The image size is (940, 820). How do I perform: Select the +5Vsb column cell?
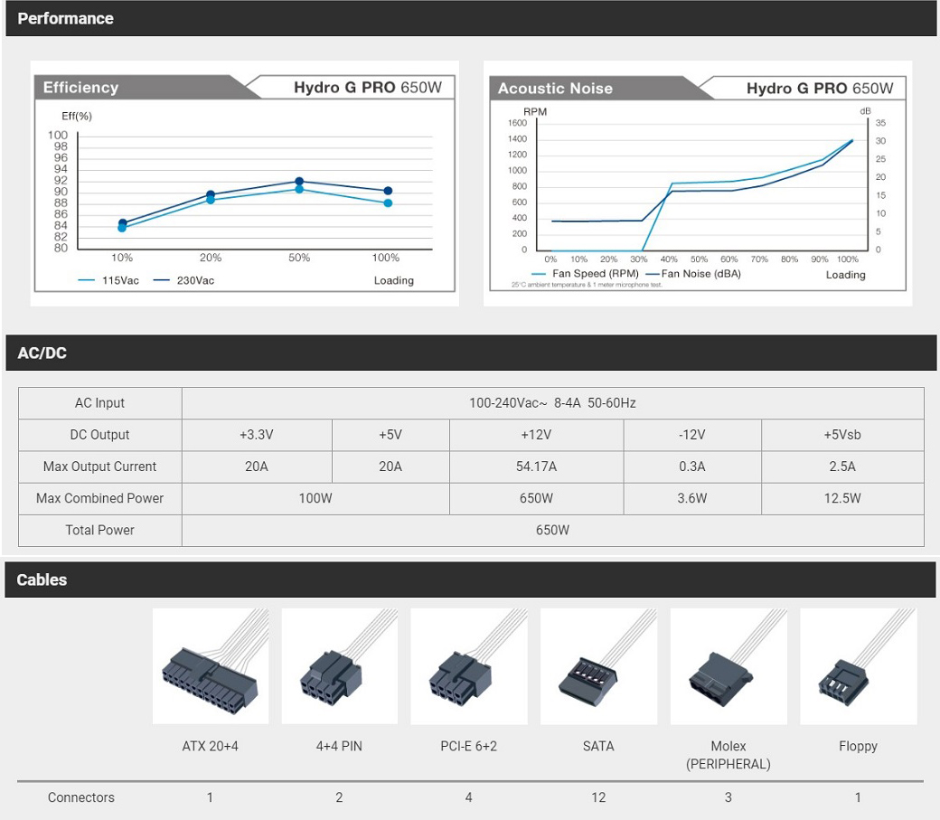pyautogui.click(x=842, y=435)
